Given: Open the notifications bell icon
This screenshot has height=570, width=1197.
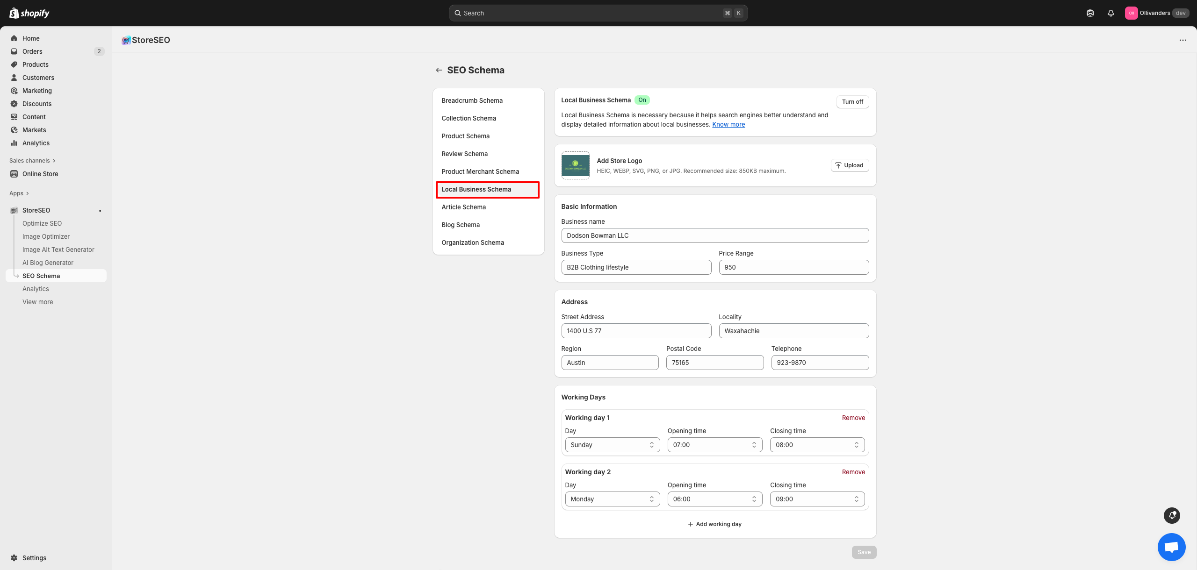Looking at the screenshot, I should click(1111, 13).
